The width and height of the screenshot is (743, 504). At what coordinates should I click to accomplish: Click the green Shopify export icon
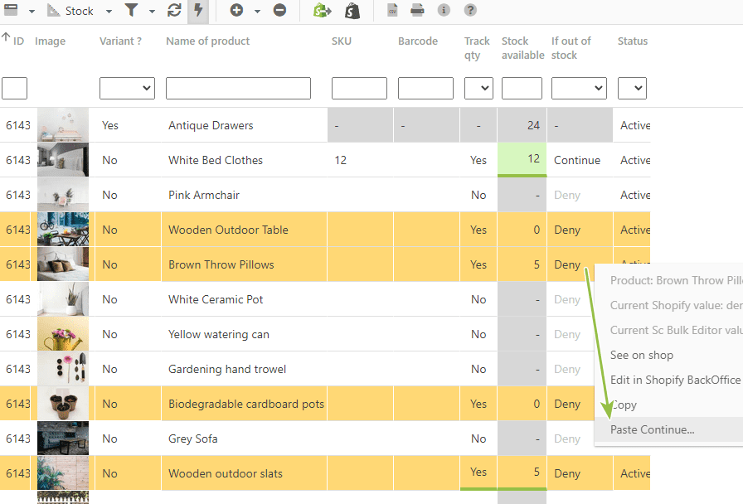(x=323, y=11)
